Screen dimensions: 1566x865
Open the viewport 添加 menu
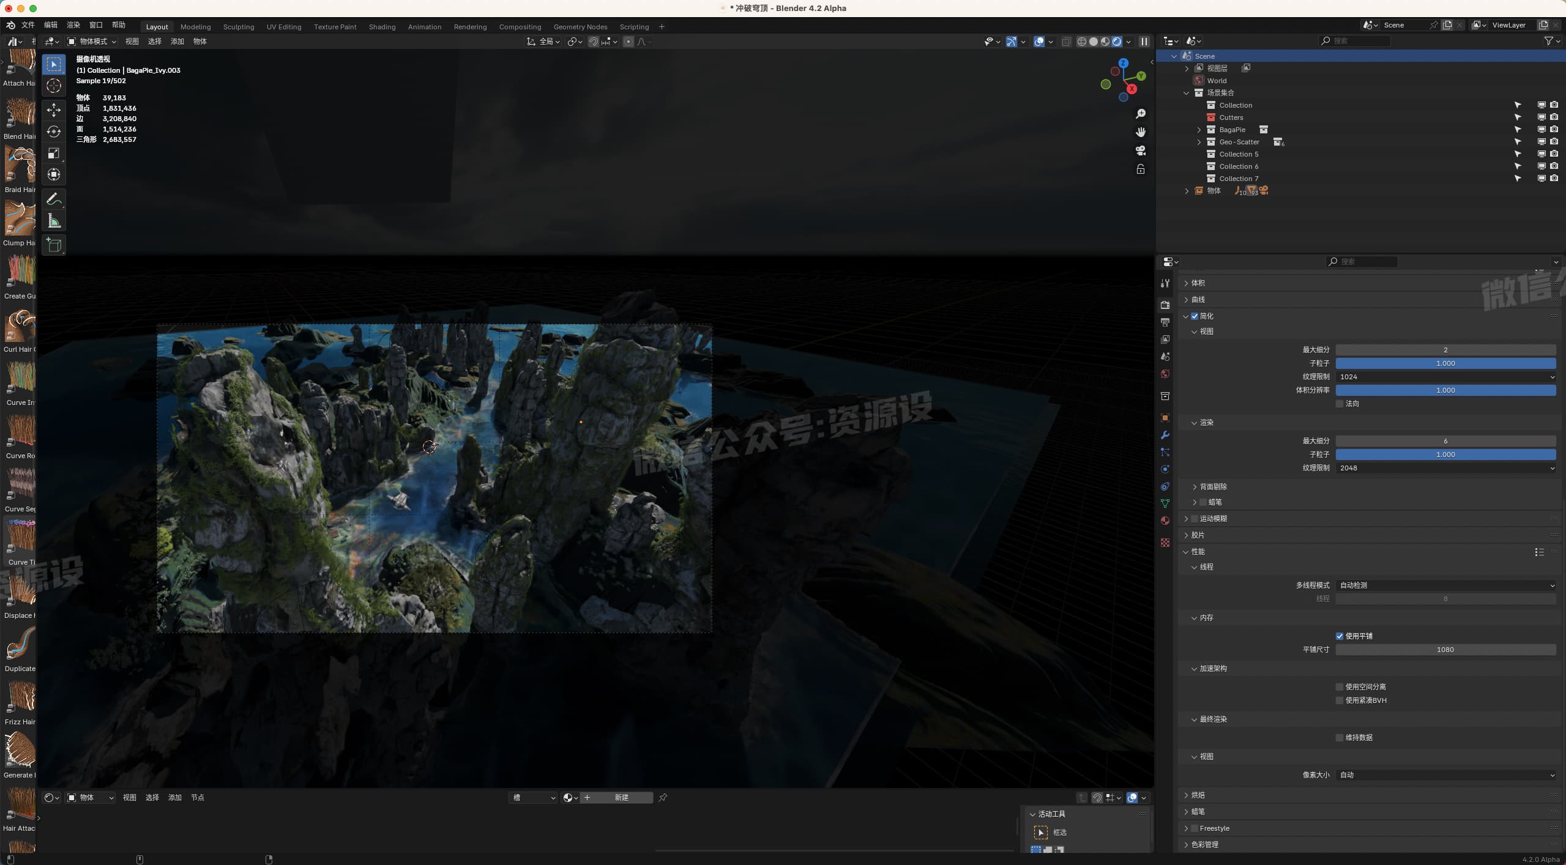(177, 42)
